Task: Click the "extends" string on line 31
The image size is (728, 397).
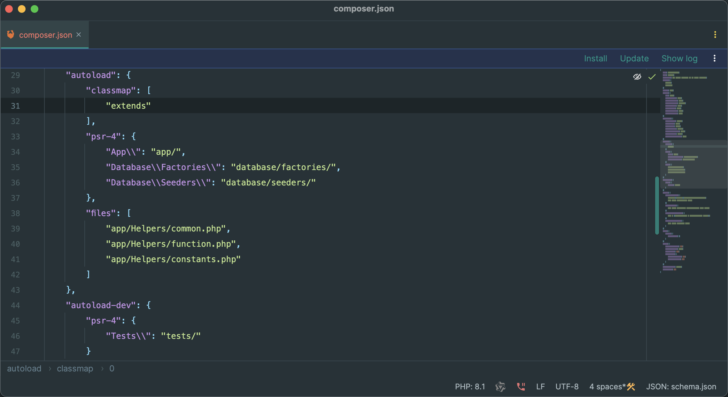Action: pos(128,106)
